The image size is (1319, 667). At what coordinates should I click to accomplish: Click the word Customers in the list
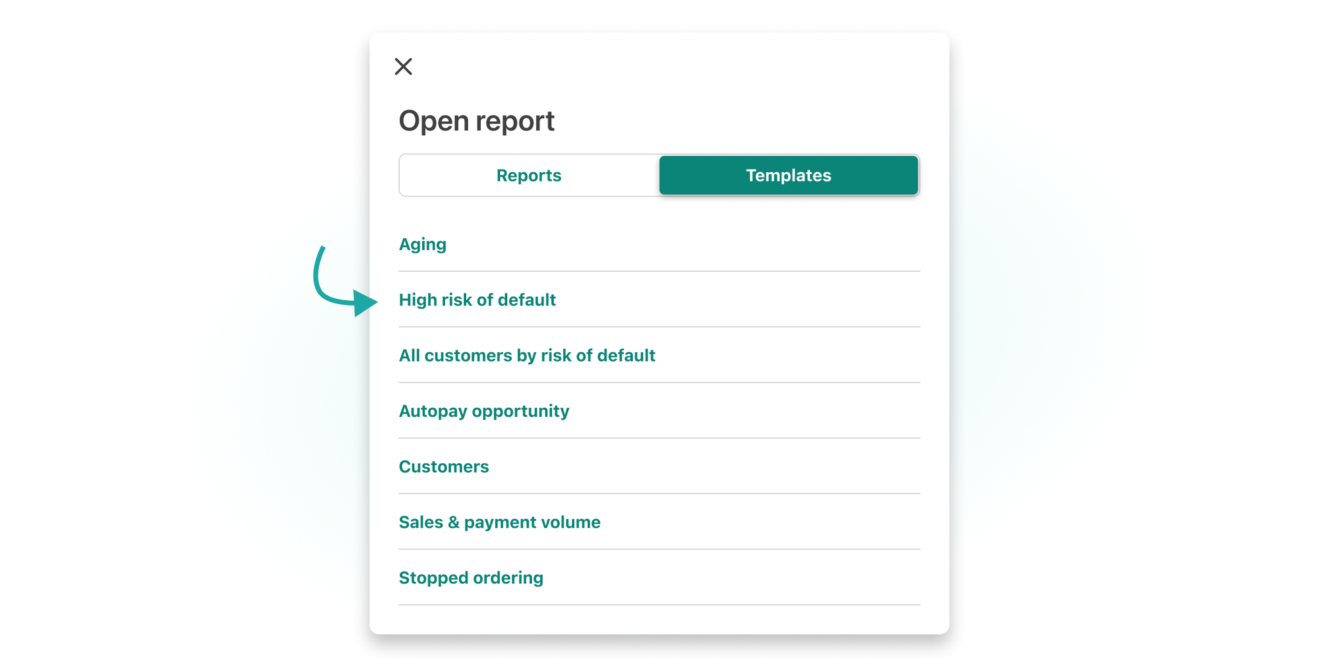point(443,466)
